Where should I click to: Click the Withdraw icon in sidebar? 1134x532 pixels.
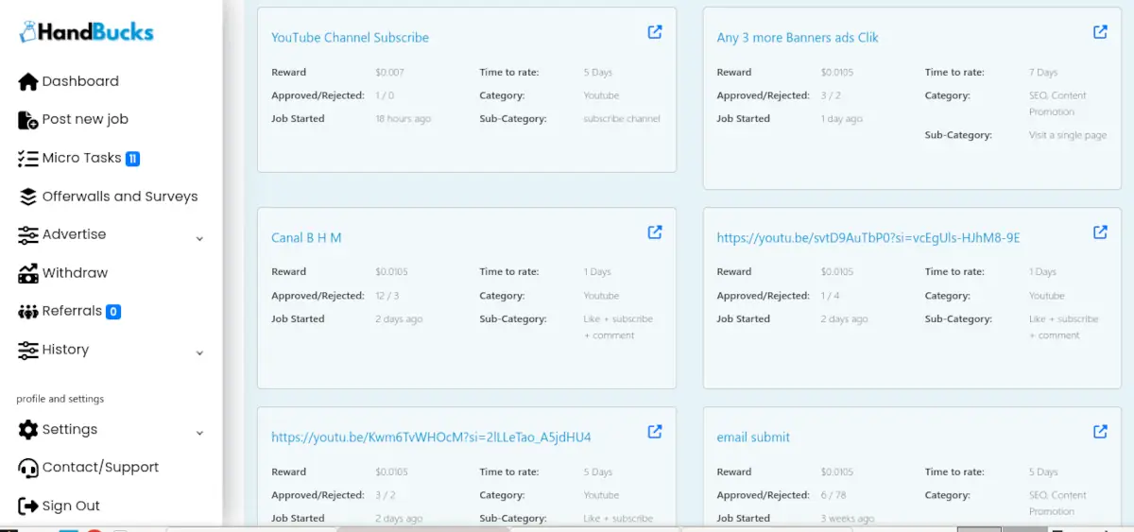pyautogui.click(x=27, y=273)
